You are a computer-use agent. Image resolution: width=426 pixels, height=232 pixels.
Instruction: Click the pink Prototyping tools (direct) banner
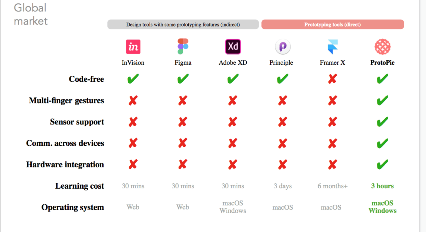click(333, 25)
